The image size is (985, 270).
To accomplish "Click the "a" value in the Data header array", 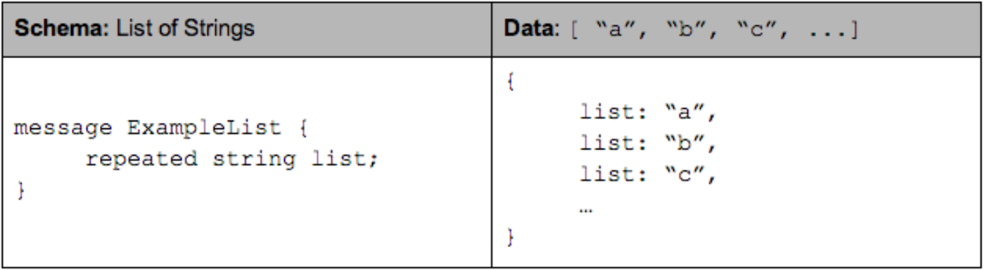I will pos(621,32).
